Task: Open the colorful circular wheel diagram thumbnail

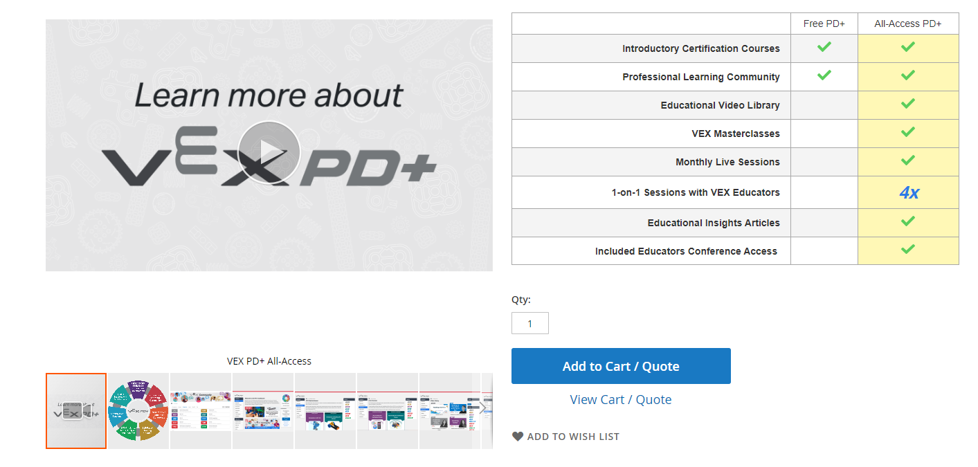Action: point(138,411)
